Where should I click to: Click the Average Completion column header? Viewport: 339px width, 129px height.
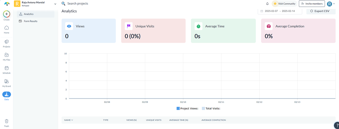(x=214, y=120)
